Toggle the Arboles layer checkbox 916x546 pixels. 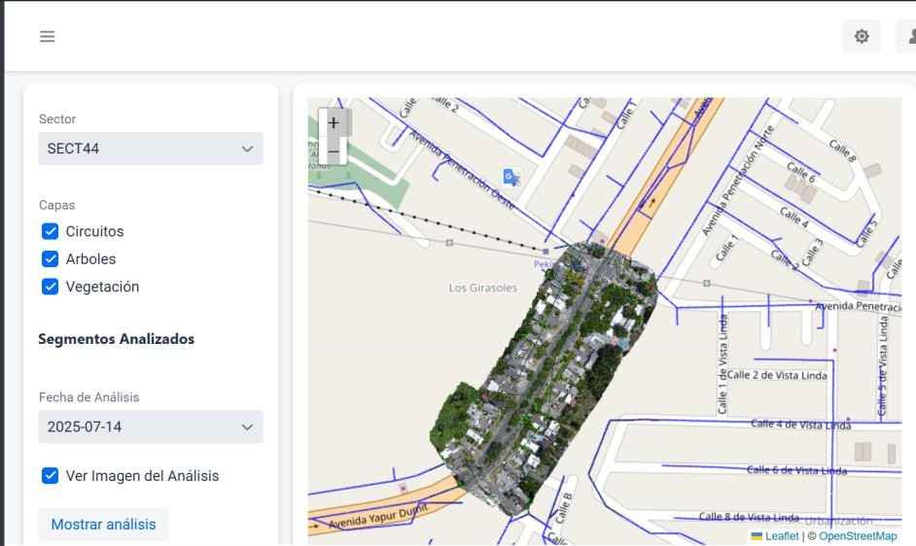click(x=51, y=259)
